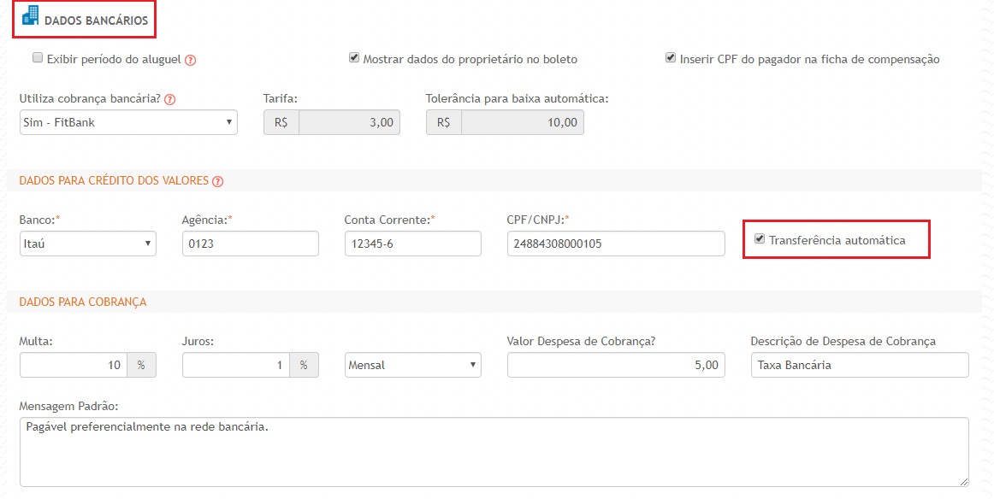Click help icon beside Exibir período do aluguel
The image size is (994, 499).
click(191, 60)
